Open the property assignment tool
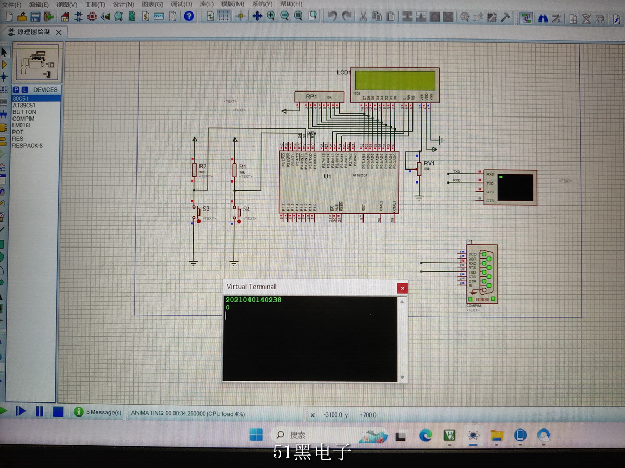This screenshot has height=468, width=625. (x=557, y=19)
